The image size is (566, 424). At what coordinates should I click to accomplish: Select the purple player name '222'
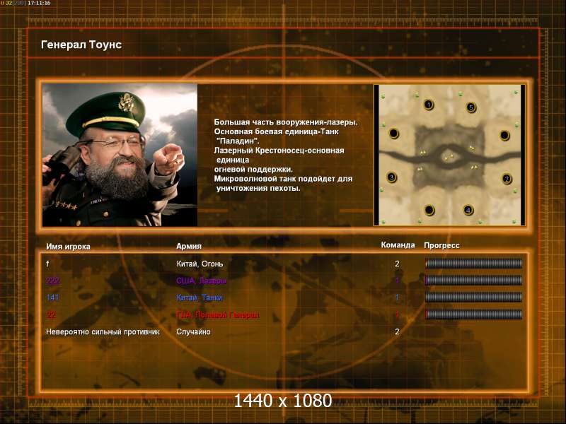(52, 281)
